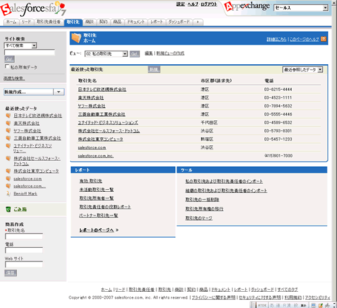Screen dimensions: 337x308
Task: Click the 新規 button in recent accounts
Action: coord(154,70)
